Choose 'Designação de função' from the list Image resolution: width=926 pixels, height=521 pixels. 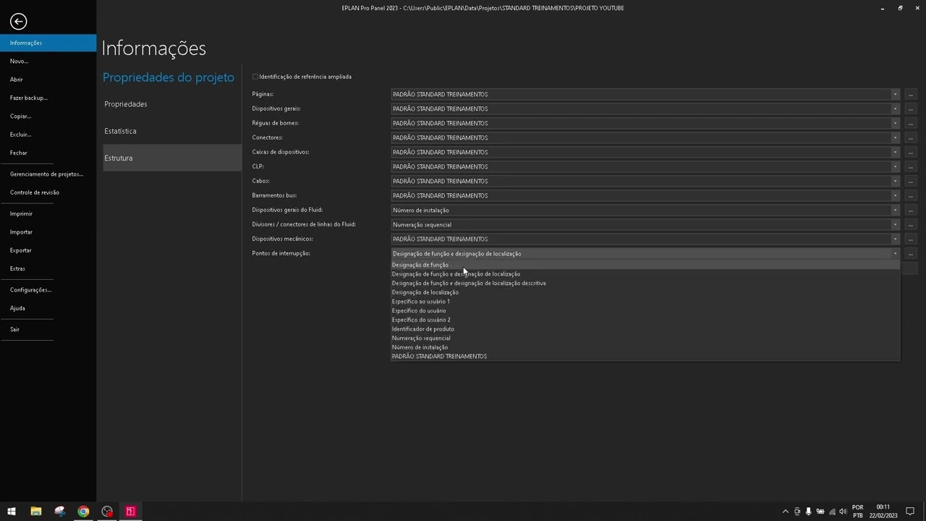tap(645, 265)
